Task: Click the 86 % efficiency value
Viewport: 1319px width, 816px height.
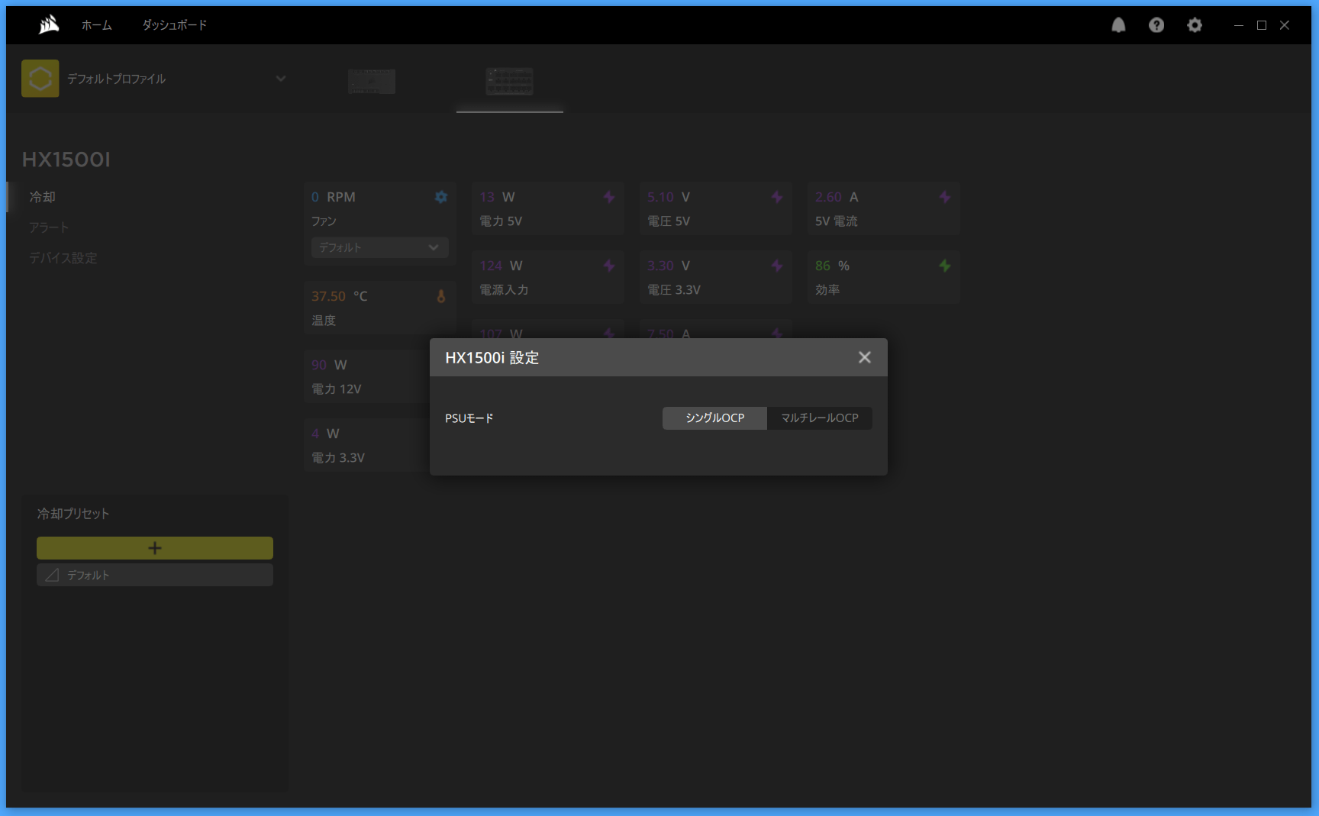Action: click(832, 266)
